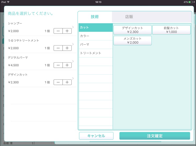
Task: Tap the デジタルパーマ item name
Action: pos(18,57)
